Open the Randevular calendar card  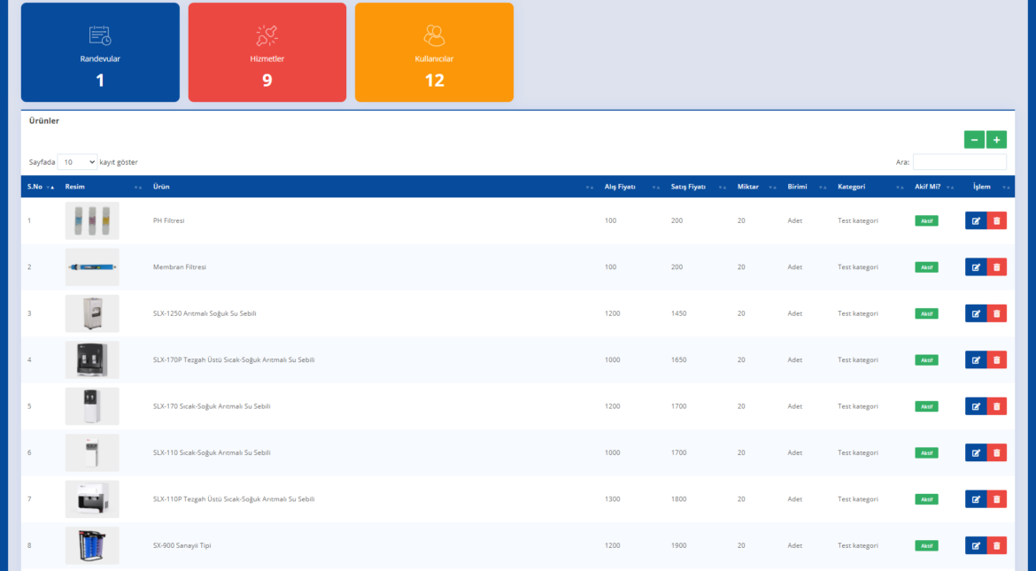coord(100,52)
